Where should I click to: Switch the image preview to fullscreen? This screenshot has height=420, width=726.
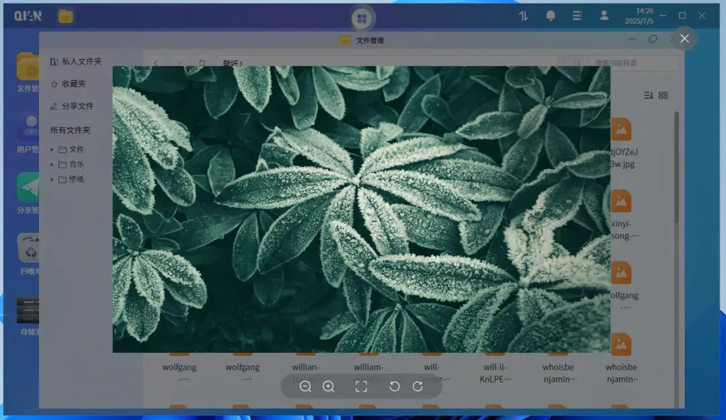[361, 386]
